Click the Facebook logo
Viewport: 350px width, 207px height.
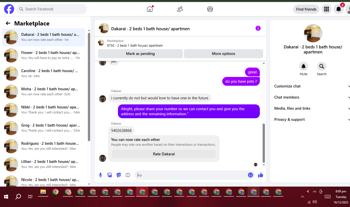tap(9, 9)
